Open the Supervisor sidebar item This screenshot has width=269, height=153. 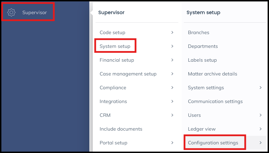(34, 13)
